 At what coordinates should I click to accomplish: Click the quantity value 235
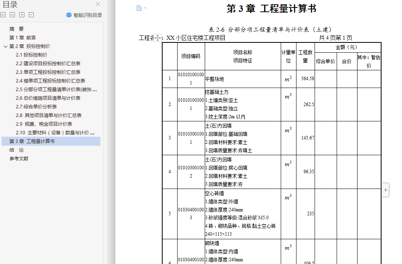(311, 214)
